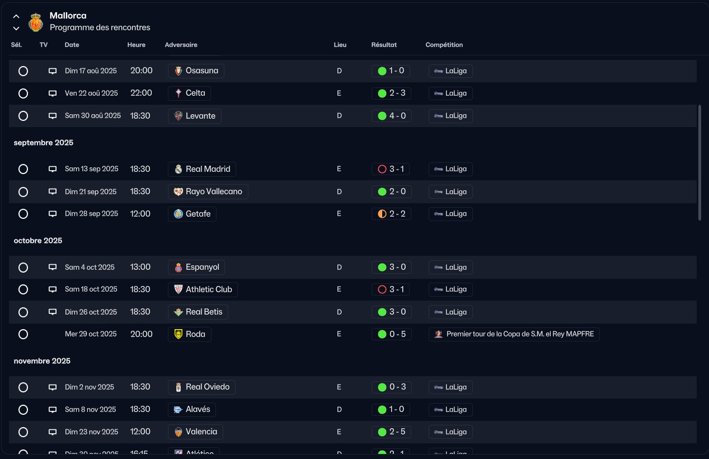Click the Mallorca club crest icon
The height and width of the screenshot is (459, 709).
coord(36,22)
